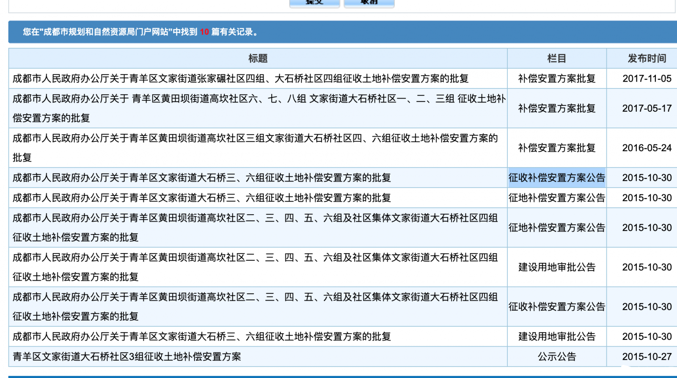Open the 高坎社区三组文家街道大石桥社区四、六组 title

(x=255, y=148)
